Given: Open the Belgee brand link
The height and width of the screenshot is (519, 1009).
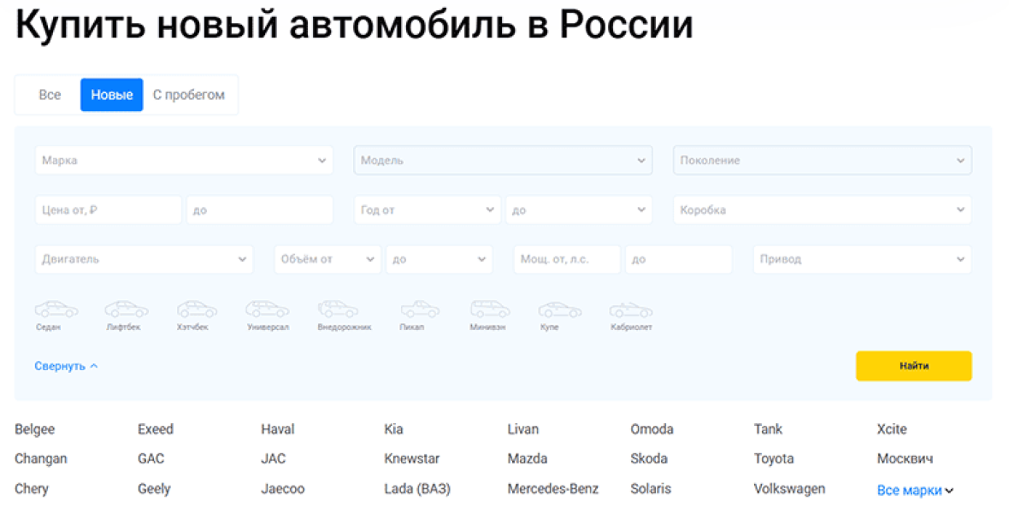Looking at the screenshot, I should point(35,429).
